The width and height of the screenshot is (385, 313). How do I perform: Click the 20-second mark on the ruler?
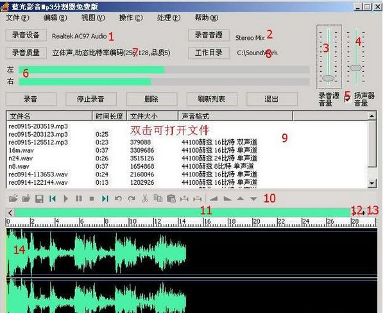[256, 222]
